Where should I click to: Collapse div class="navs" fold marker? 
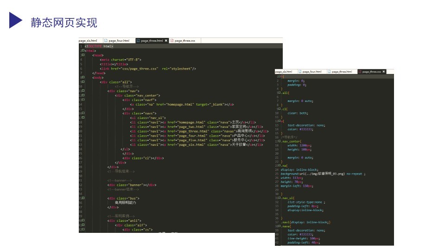[83, 113]
